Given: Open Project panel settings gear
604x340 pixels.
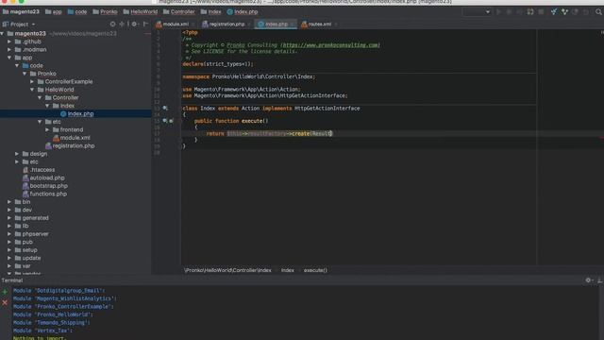Looking at the screenshot, I should pos(134,24).
